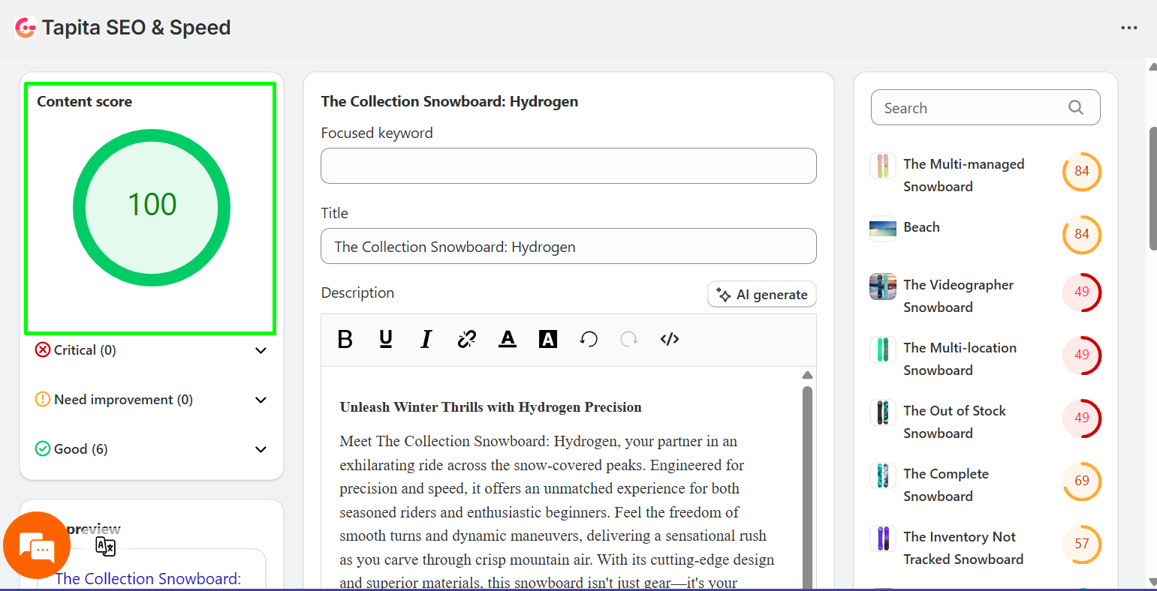Open the chat support bubble
The width and height of the screenshot is (1157, 591).
37,545
